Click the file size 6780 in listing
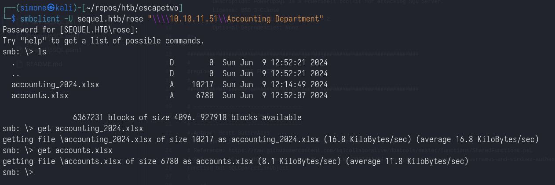The height and width of the screenshot is (185, 555). tap(204, 95)
